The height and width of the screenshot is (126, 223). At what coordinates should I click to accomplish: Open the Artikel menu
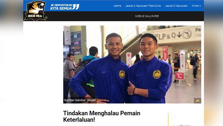(195, 6)
